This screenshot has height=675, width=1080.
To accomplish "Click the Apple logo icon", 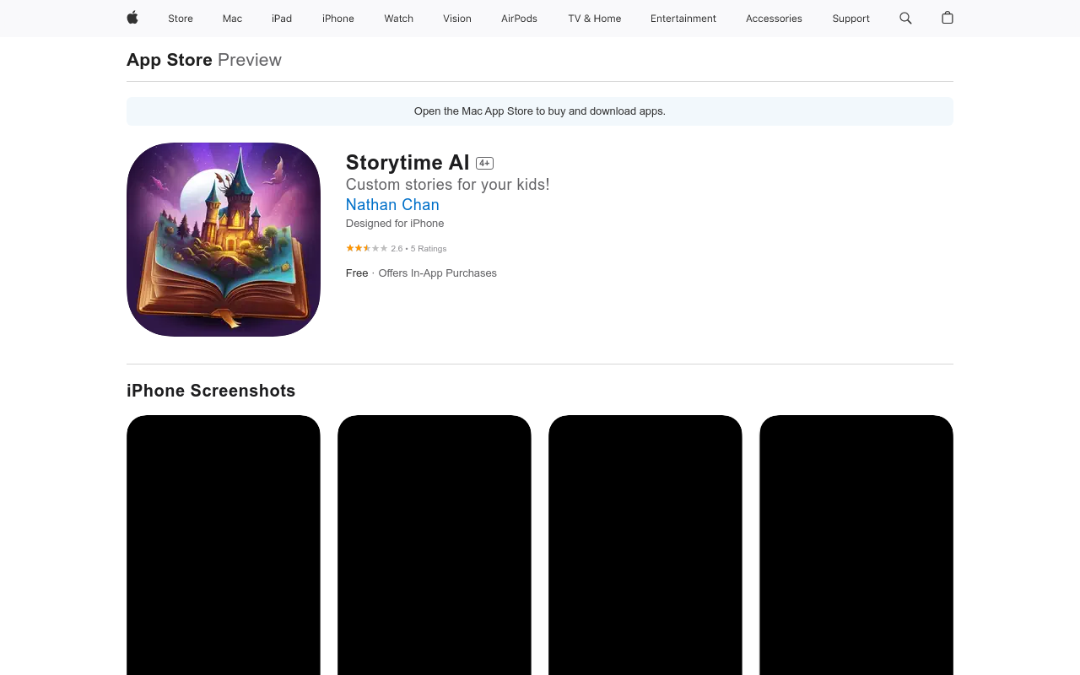I will [x=132, y=18].
